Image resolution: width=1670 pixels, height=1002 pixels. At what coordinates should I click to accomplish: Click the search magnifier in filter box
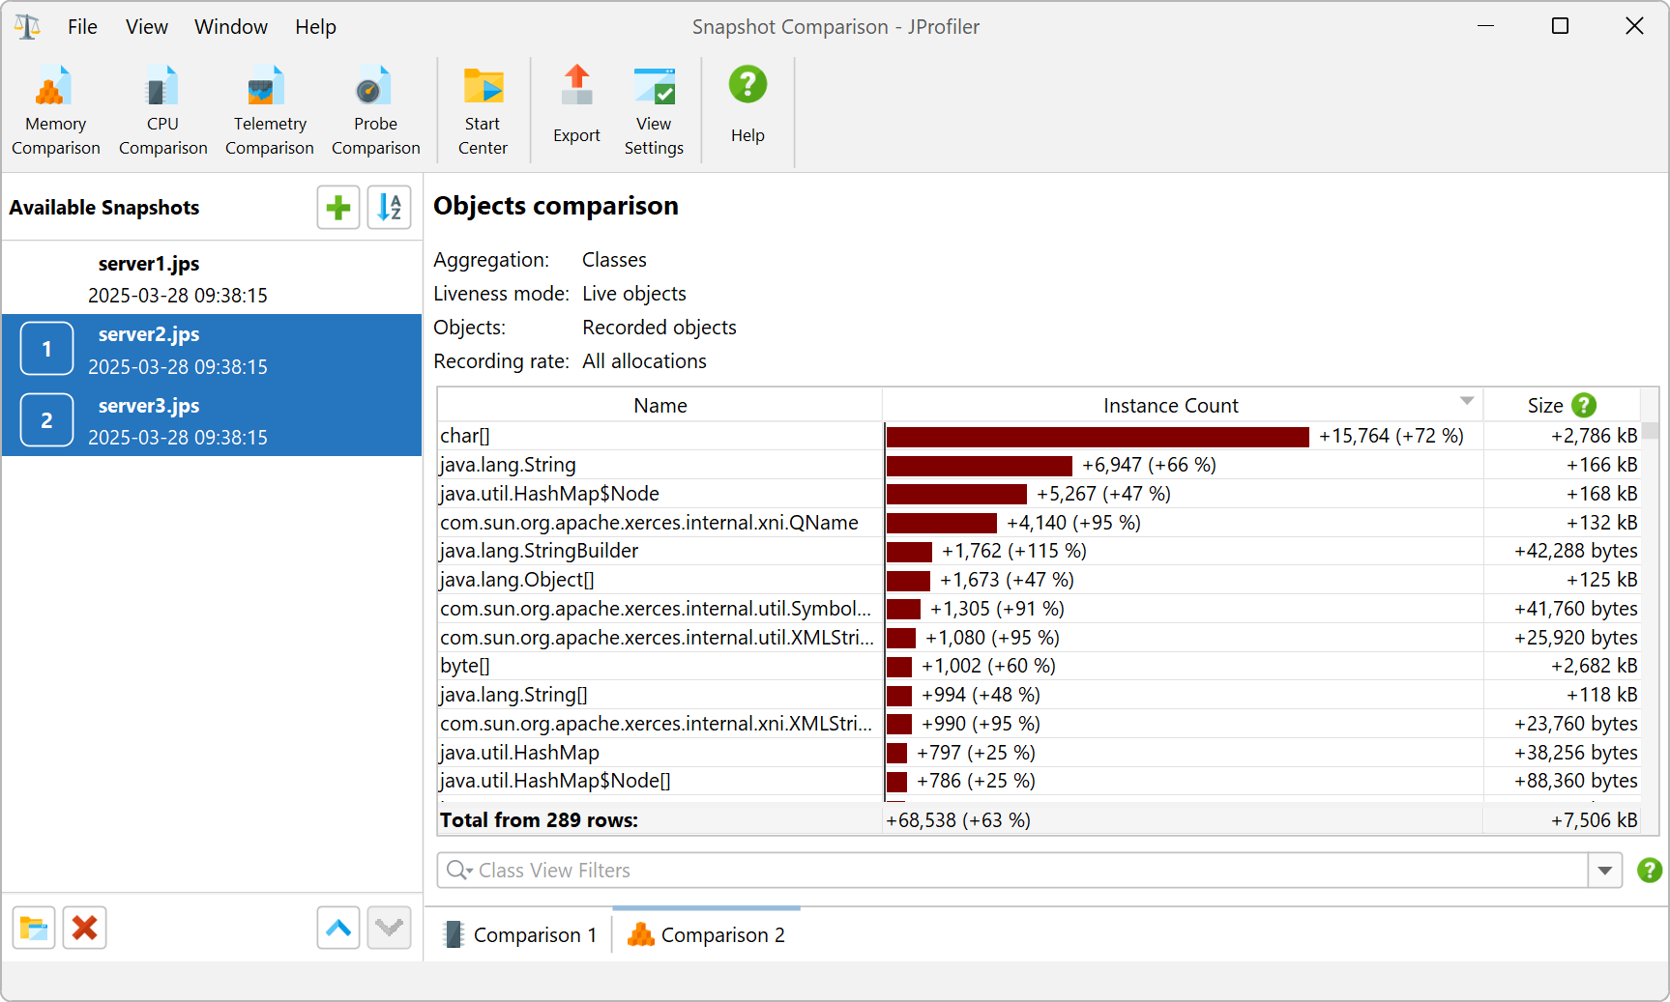point(458,871)
